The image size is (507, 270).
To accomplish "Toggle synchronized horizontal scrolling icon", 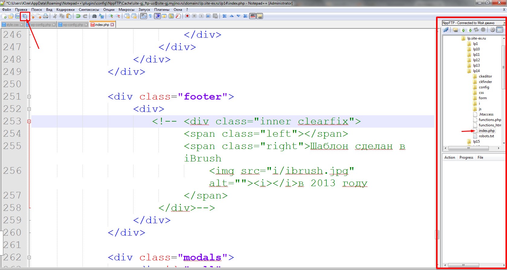I will tap(134, 16).
